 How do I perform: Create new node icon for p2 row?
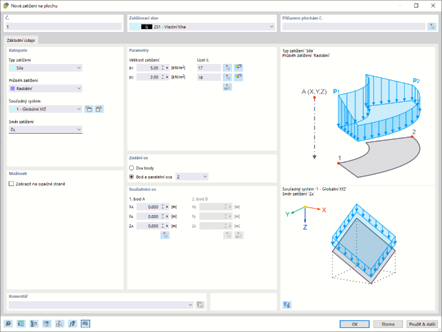tap(238, 77)
